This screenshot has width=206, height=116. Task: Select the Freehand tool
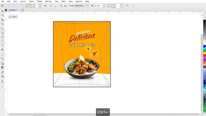click(2, 29)
